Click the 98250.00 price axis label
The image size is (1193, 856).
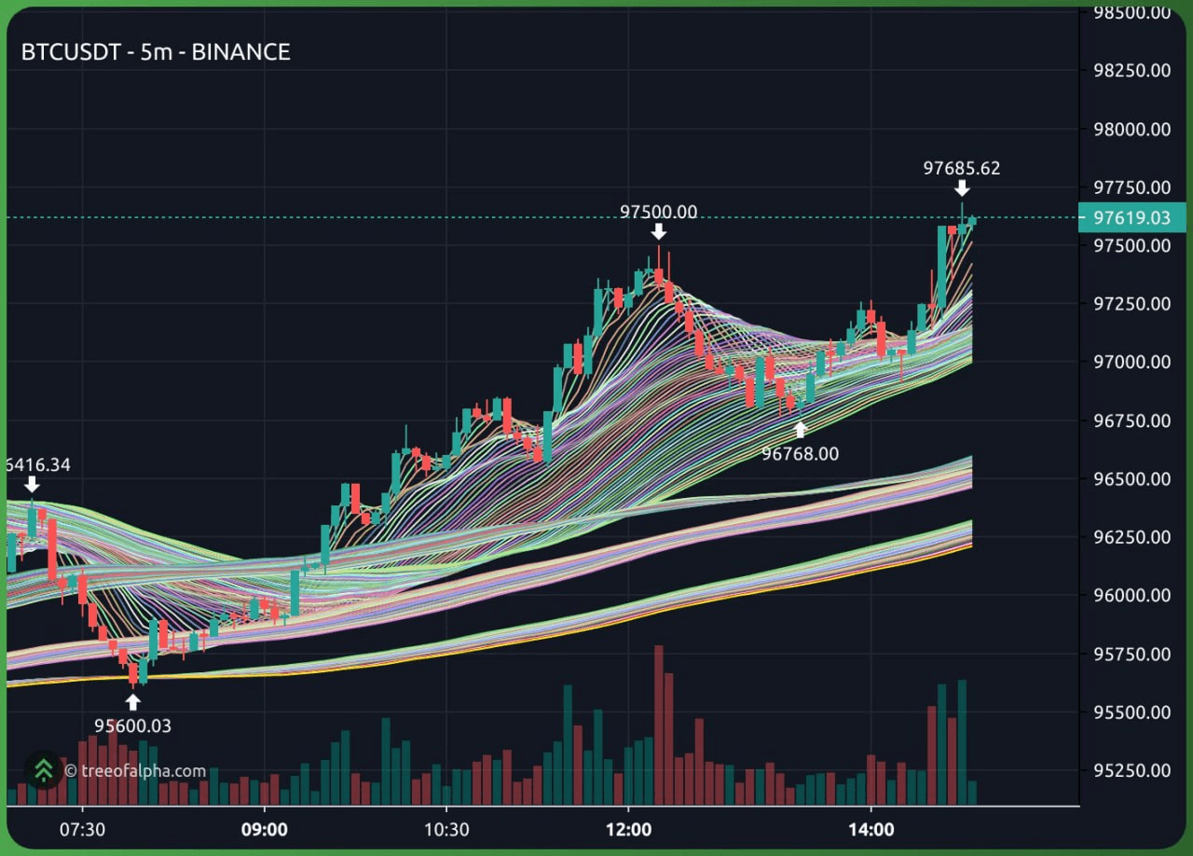[x=1131, y=70]
